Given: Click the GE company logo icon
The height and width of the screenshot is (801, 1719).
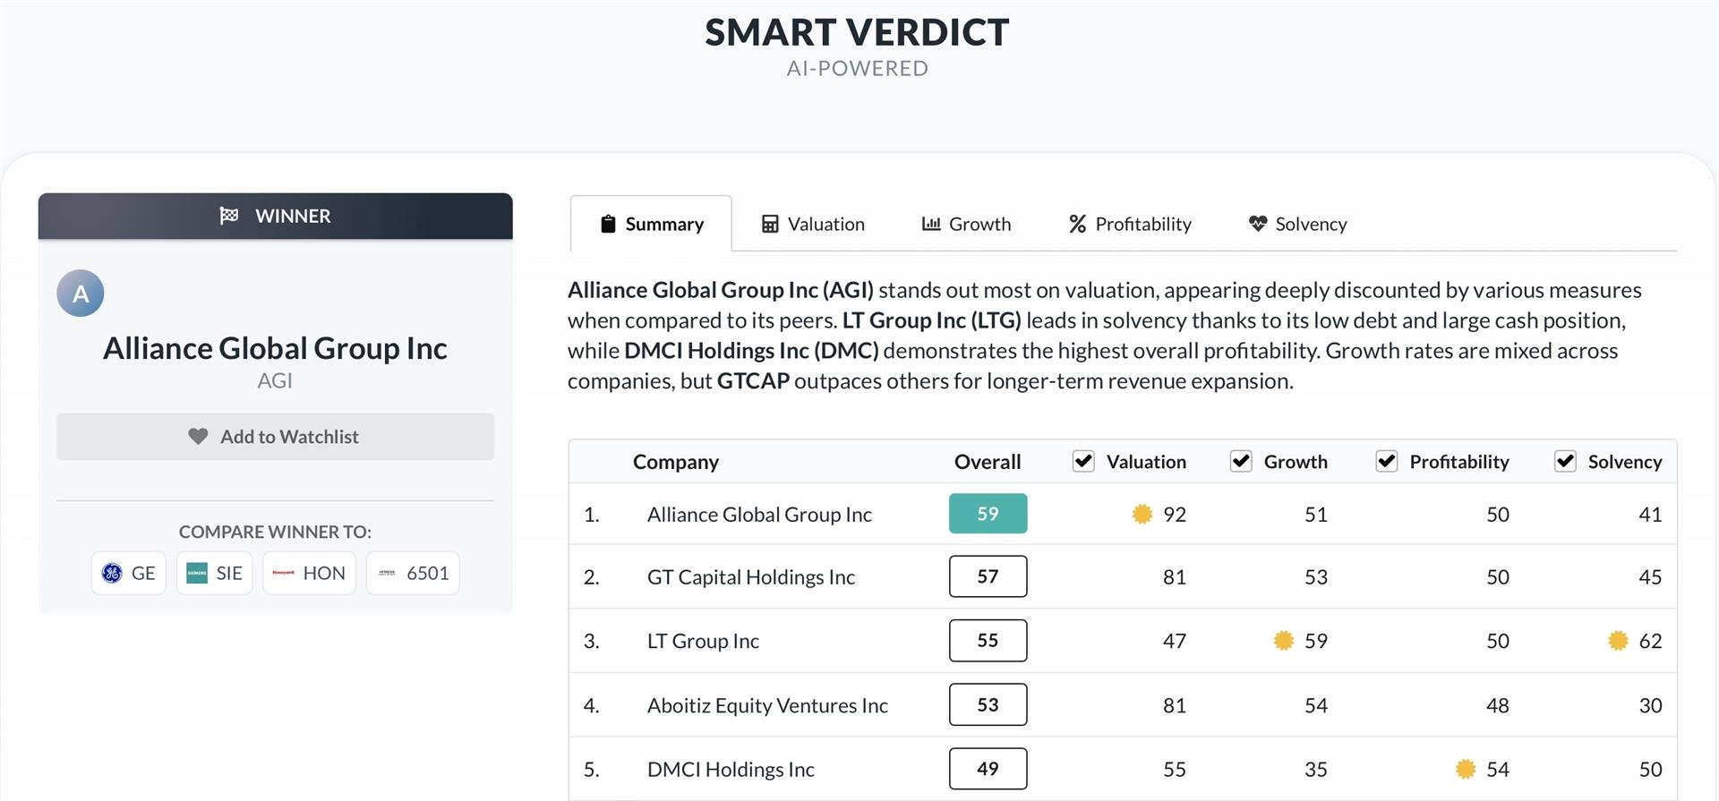Looking at the screenshot, I should (112, 573).
